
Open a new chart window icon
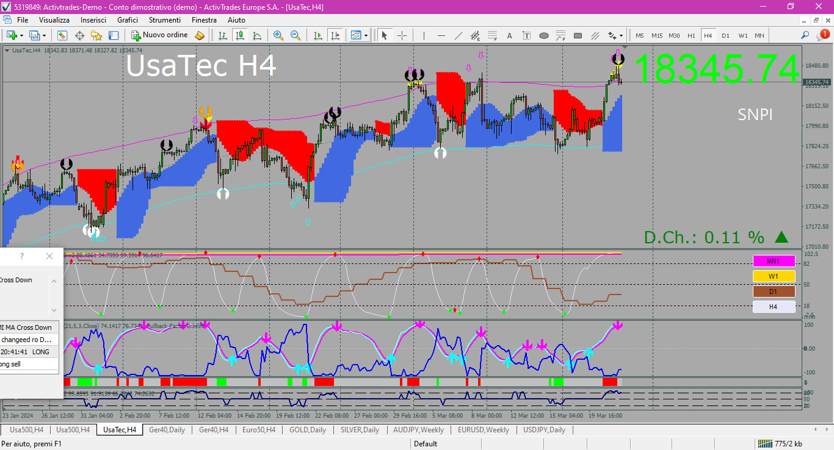pos(12,35)
